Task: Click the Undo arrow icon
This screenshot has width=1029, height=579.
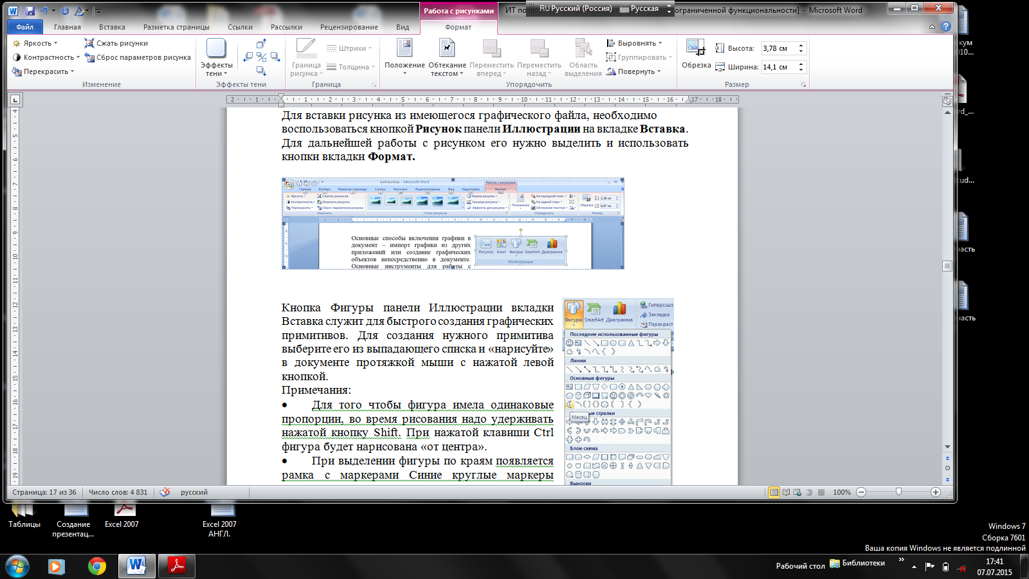Action: (44, 11)
